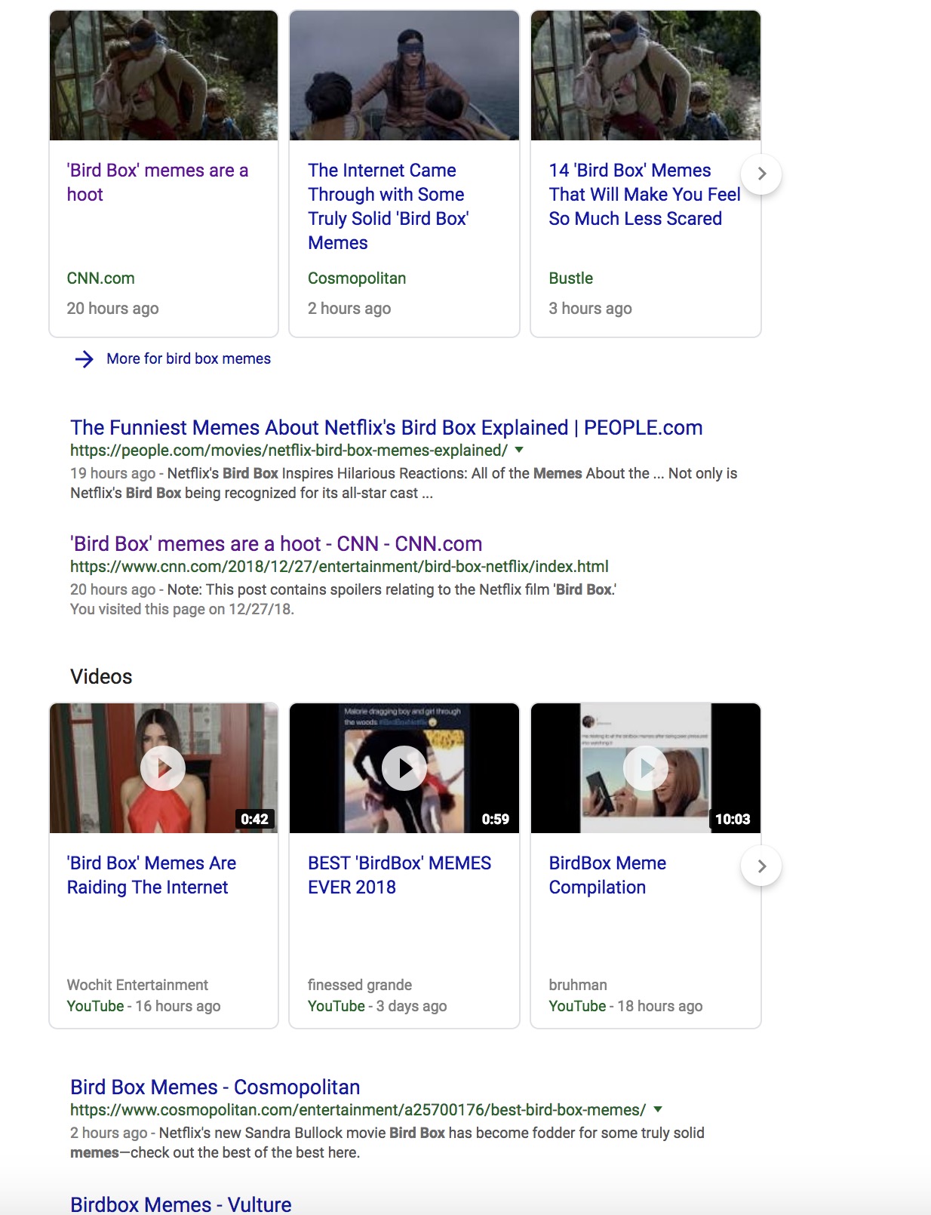Image resolution: width=931 pixels, height=1215 pixels.
Task: Click 'YouTube - 18 hours ago' under bruhman video
Action: coord(625,1006)
